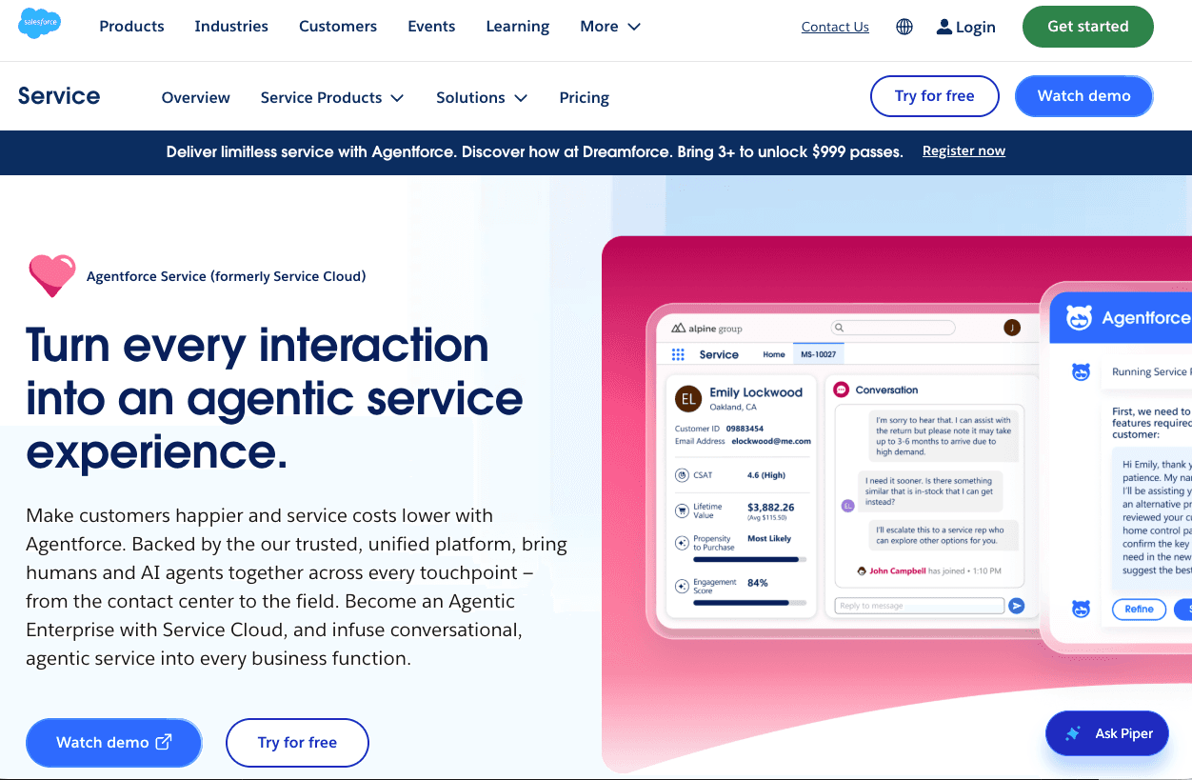Image resolution: width=1192 pixels, height=780 pixels.
Task: Click the Login person icon
Action: pos(944,27)
